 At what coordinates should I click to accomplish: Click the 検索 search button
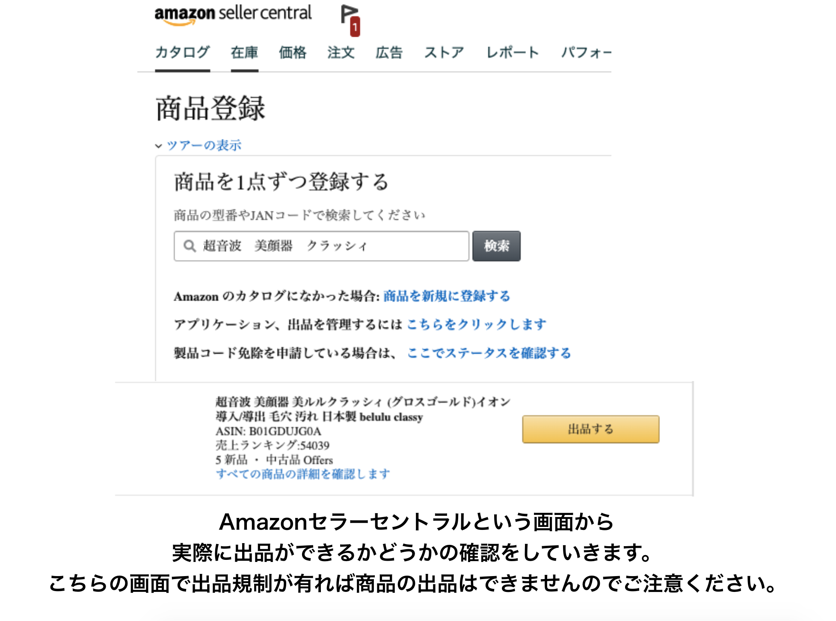pyautogui.click(x=496, y=246)
